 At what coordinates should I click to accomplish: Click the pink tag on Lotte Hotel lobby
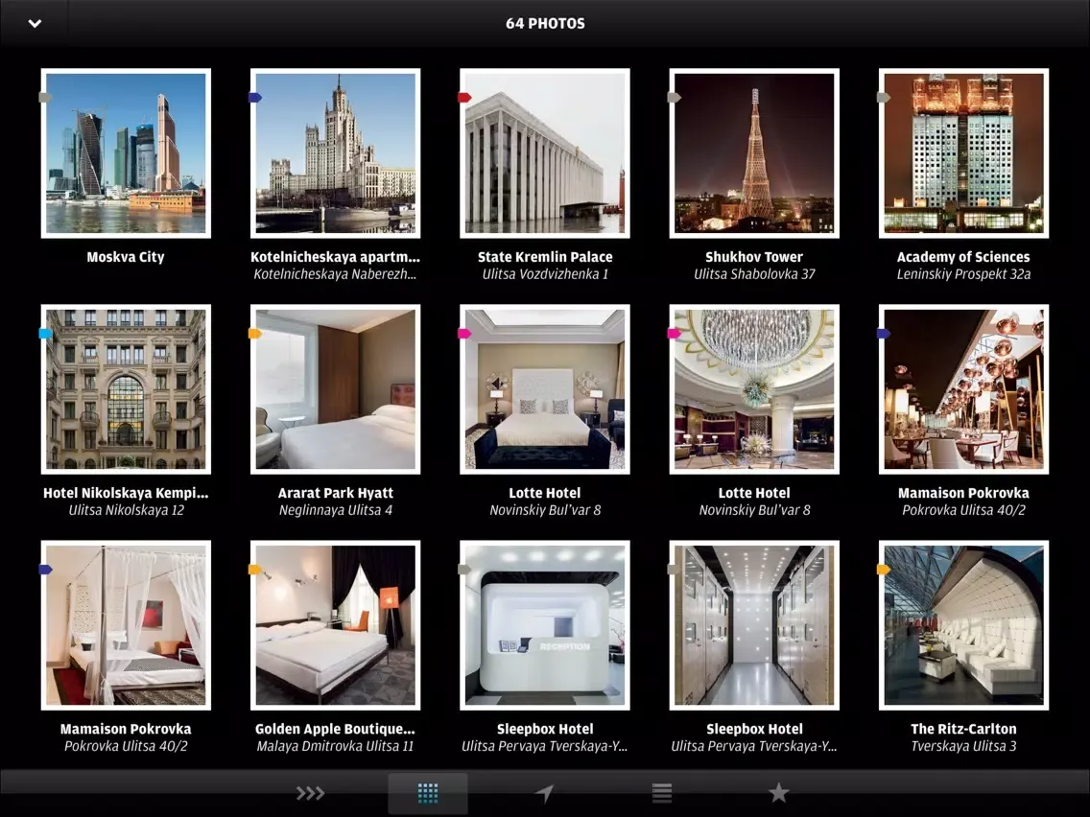click(x=674, y=334)
